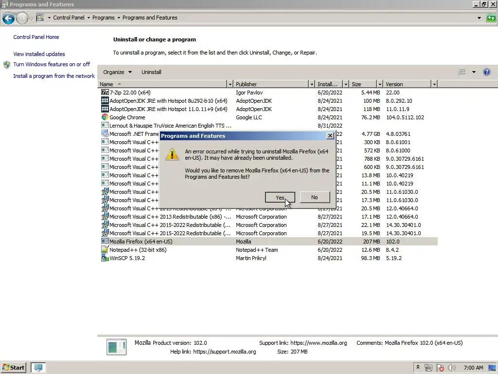Open the Publisher column filter dropdown
Viewport: 498px width, 374px height.
(x=312, y=84)
